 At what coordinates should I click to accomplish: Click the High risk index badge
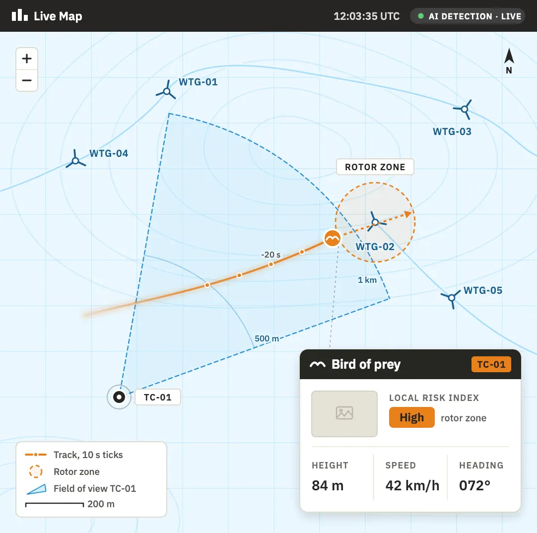tap(411, 417)
